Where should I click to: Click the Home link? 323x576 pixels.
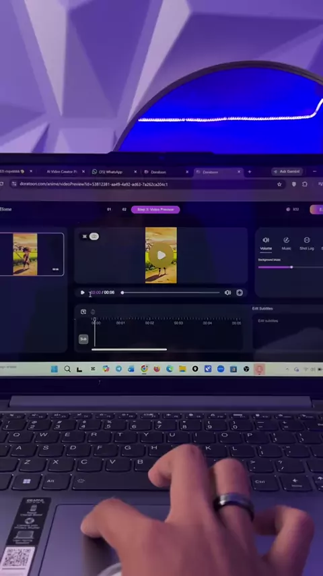[x=5, y=209]
